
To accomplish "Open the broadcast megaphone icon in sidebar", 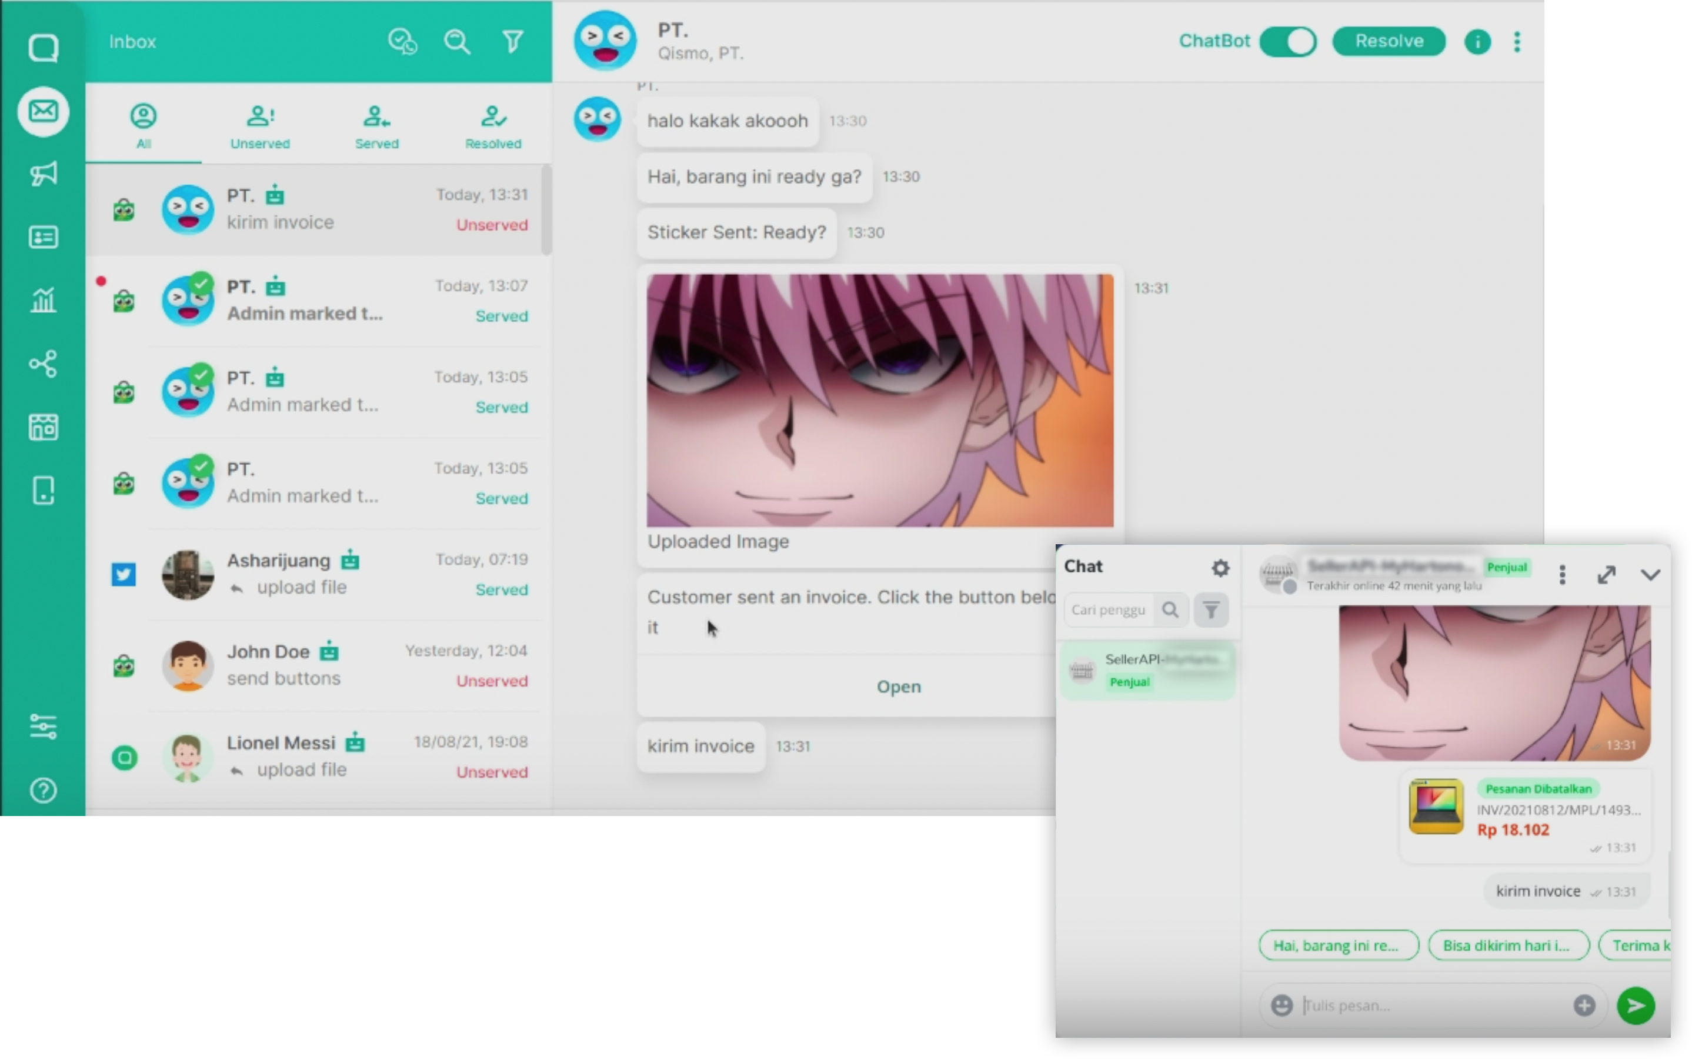I will [x=44, y=174].
